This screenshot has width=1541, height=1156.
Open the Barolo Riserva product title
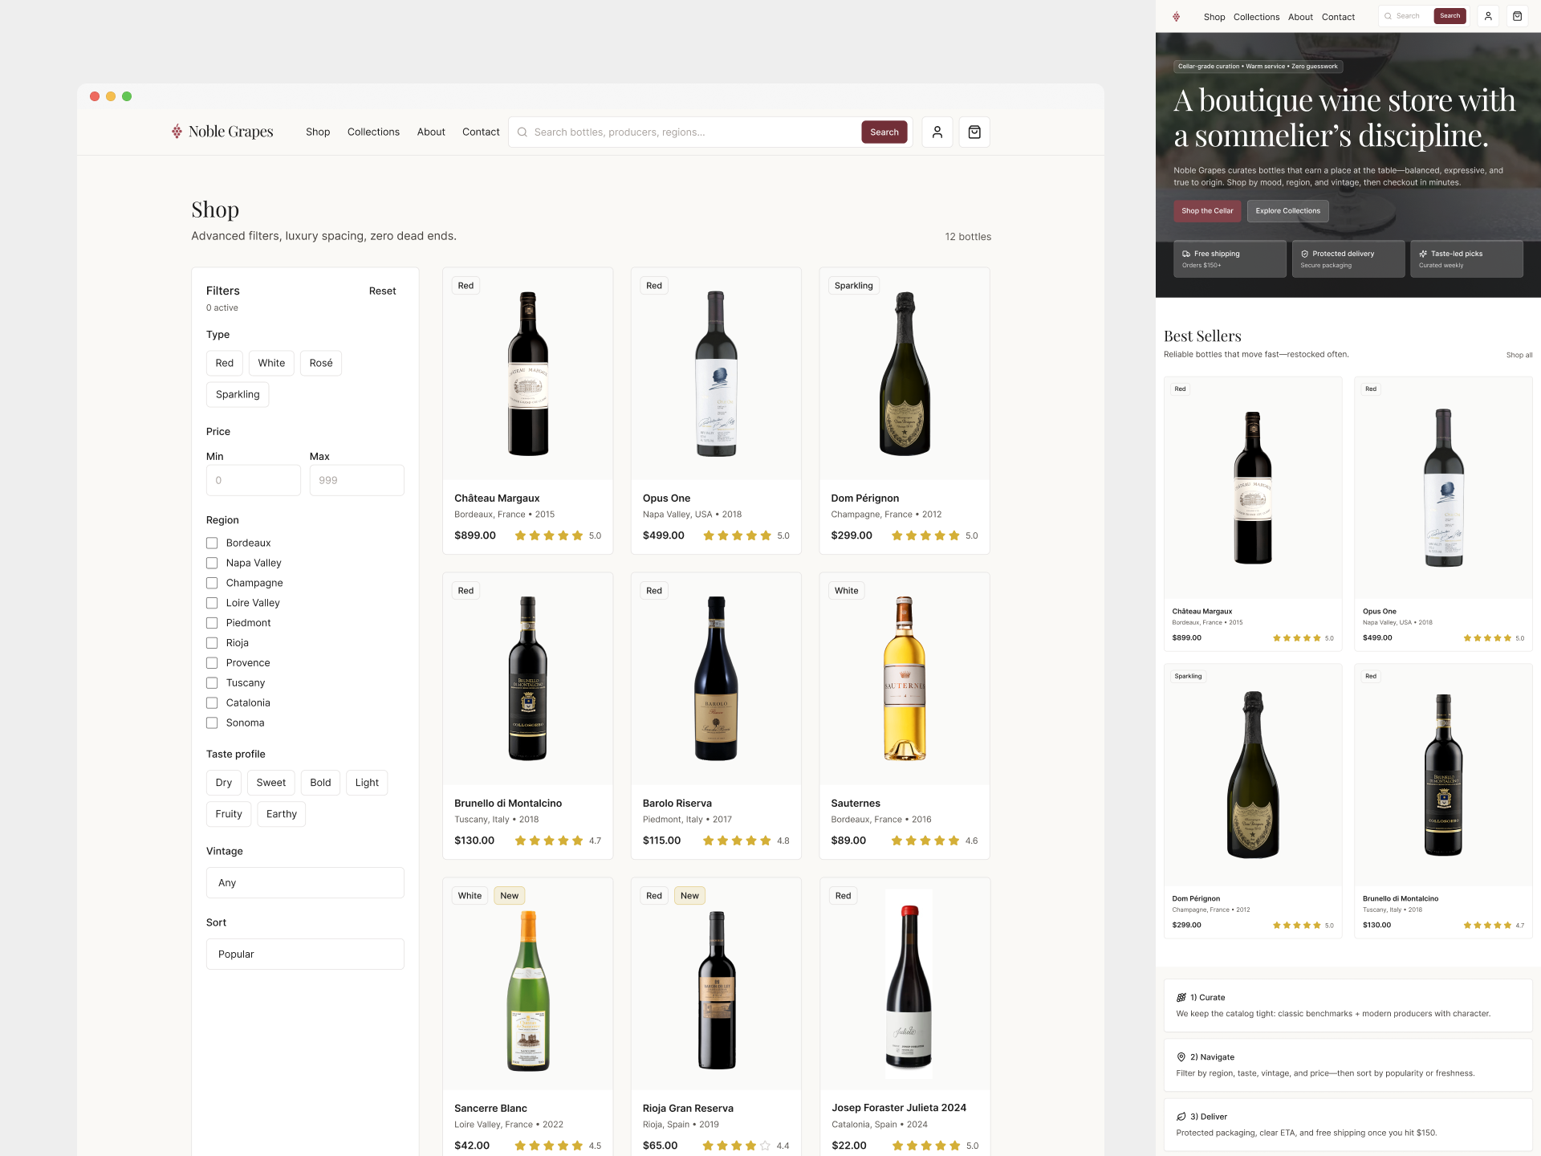tap(677, 804)
